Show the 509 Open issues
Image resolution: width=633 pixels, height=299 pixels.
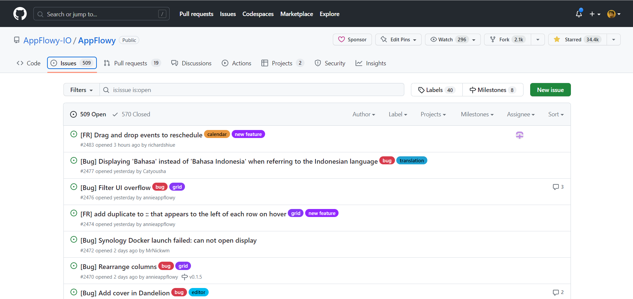88,114
